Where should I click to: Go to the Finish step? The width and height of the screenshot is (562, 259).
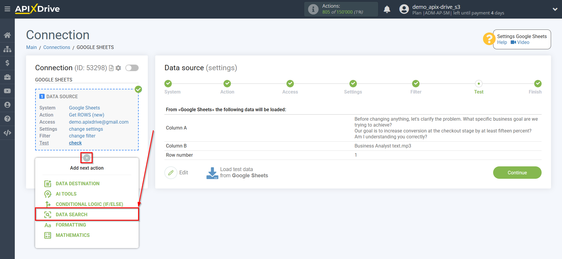538,84
